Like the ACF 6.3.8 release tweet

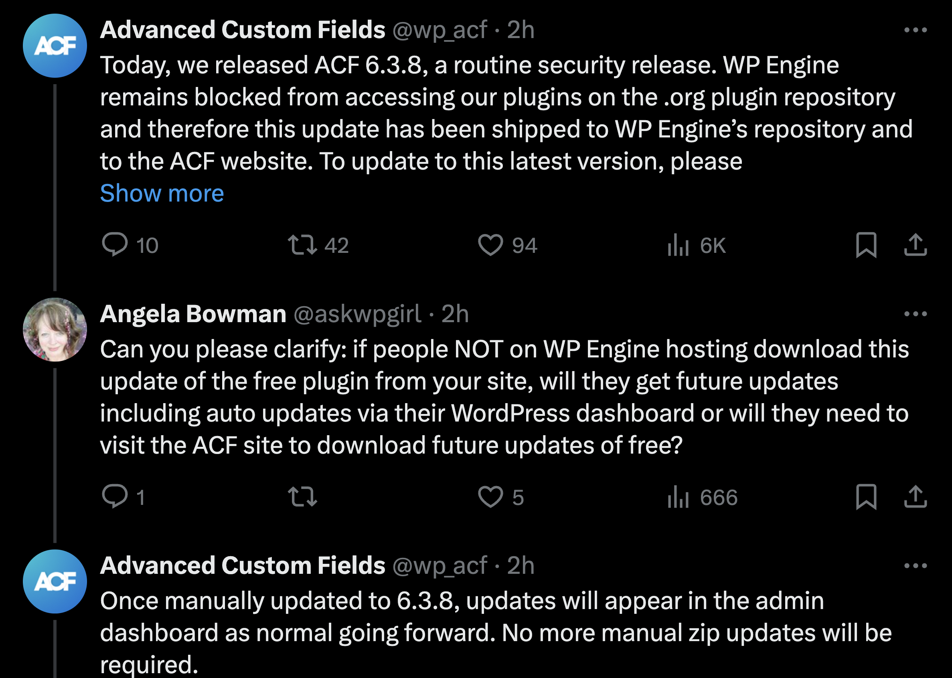point(490,245)
